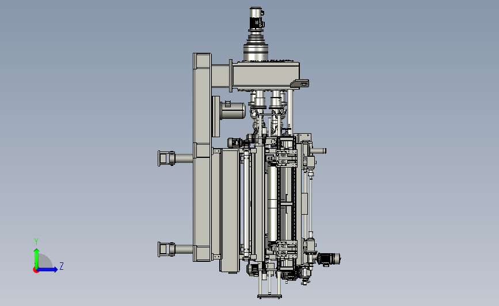The height and width of the screenshot is (306, 499).
Task: Click the blue Z axis arrow
Action: [x=47, y=269]
